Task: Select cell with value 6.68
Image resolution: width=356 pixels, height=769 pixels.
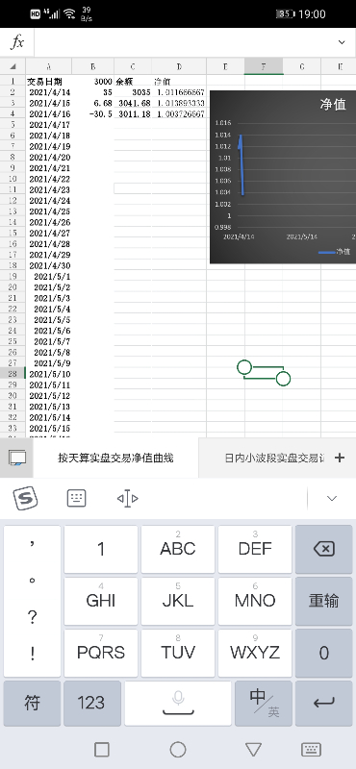Action: [92, 103]
